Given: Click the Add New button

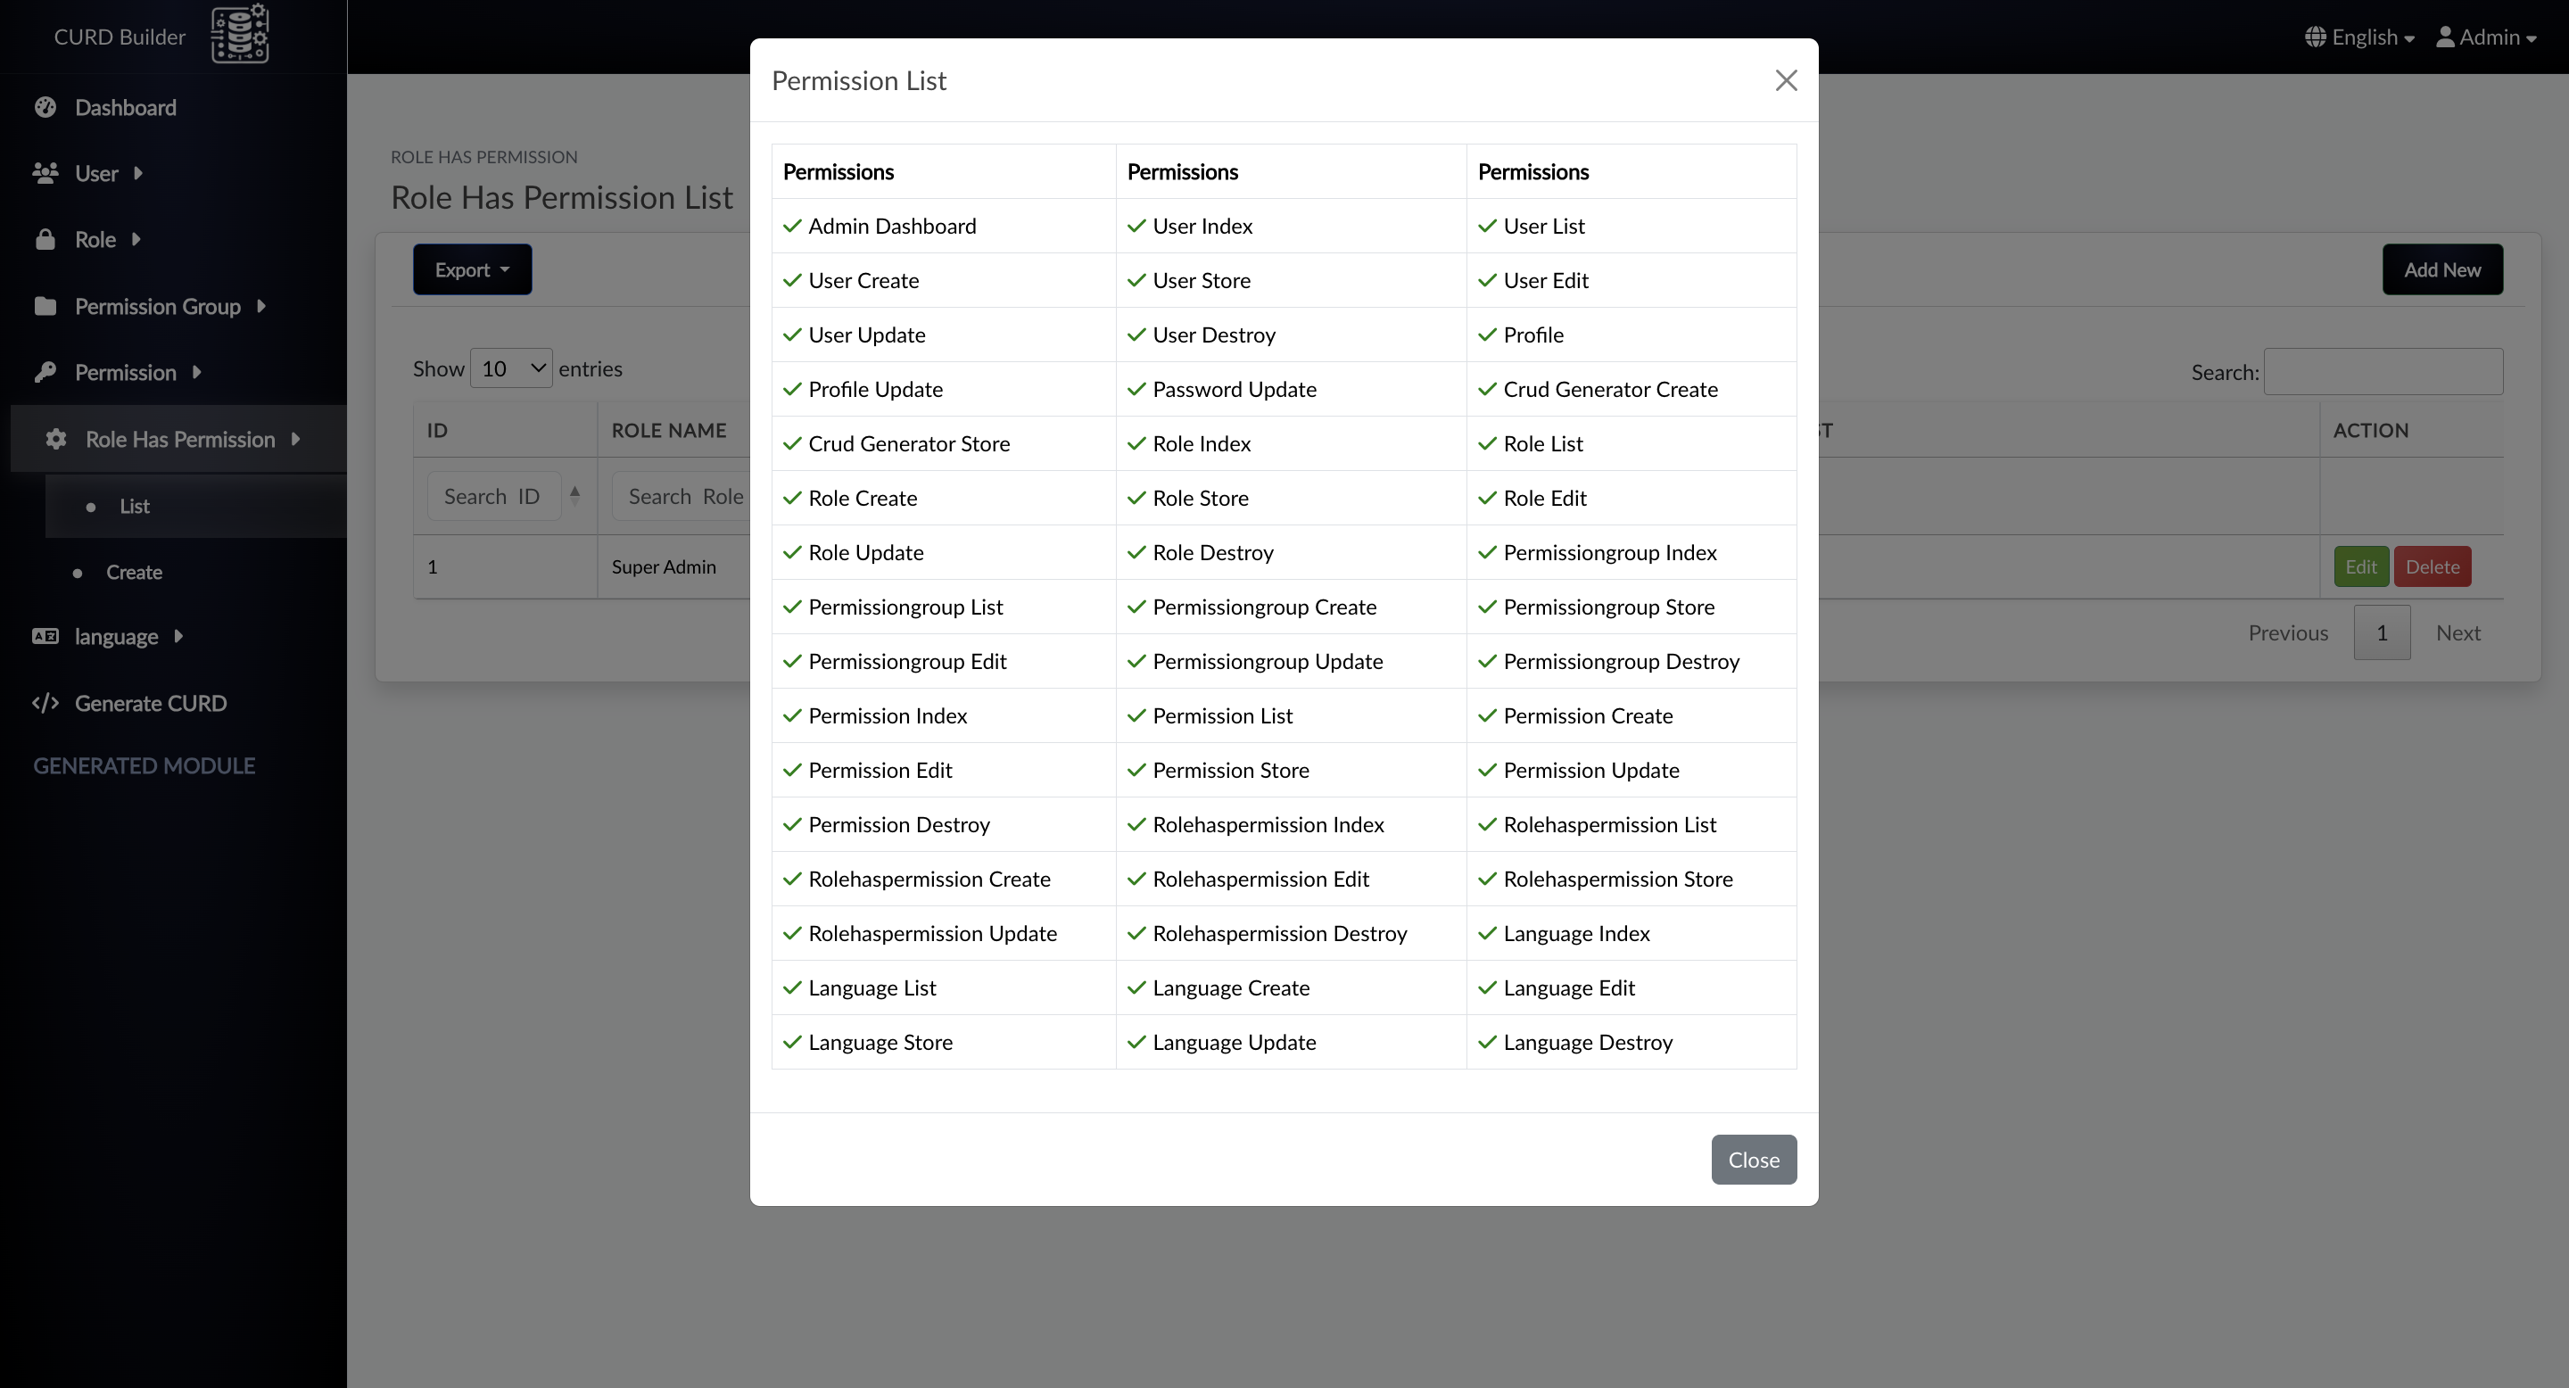Looking at the screenshot, I should pyautogui.click(x=2442, y=269).
